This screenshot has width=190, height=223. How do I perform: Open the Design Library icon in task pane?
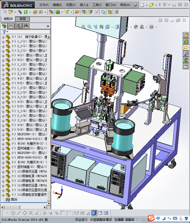(x=186, y=41)
